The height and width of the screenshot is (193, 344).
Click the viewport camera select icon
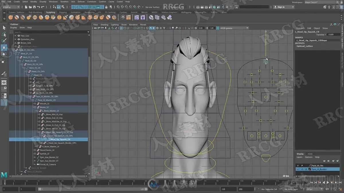(95, 28)
